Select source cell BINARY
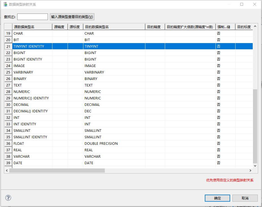 pos(32,79)
